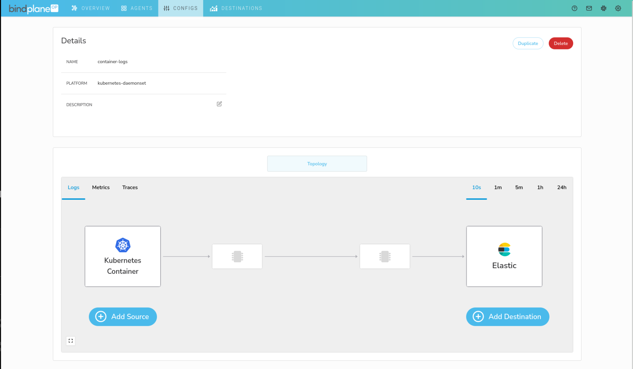
Task: Switch to the Logs tab
Action: (x=73, y=187)
